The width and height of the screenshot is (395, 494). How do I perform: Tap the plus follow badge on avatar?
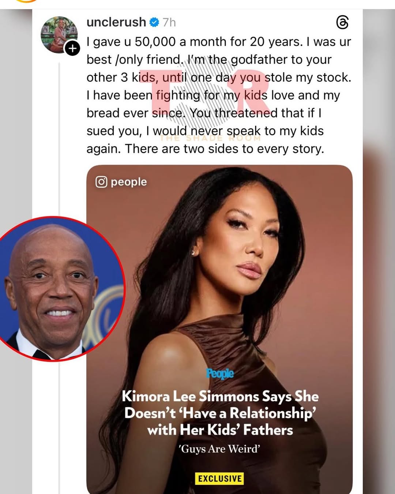(72, 48)
